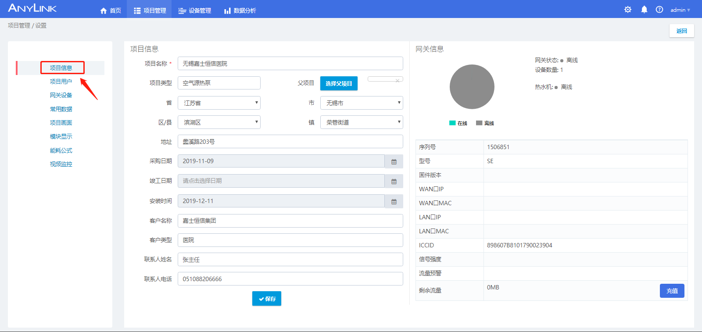
Task: Click 设备数量: 1 text
Action: click(x=549, y=70)
